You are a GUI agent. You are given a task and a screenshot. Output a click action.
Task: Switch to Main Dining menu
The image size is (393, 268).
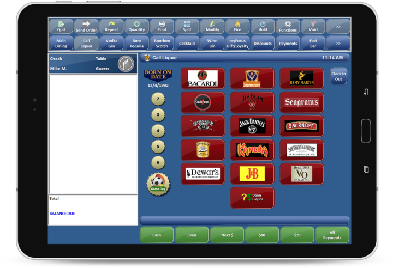click(x=61, y=43)
